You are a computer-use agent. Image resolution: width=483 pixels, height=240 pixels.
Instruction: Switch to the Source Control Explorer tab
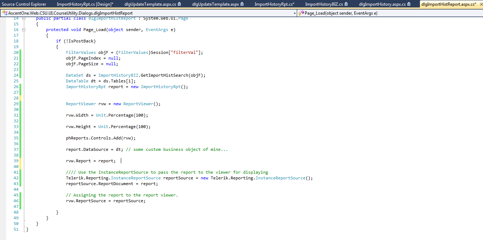(24, 4)
